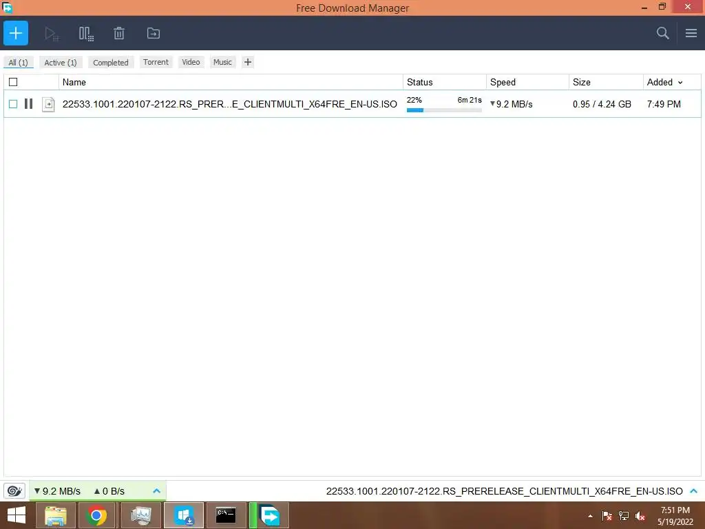Toggle the snail mode speed icon
This screenshot has width=705, height=529.
point(14,490)
